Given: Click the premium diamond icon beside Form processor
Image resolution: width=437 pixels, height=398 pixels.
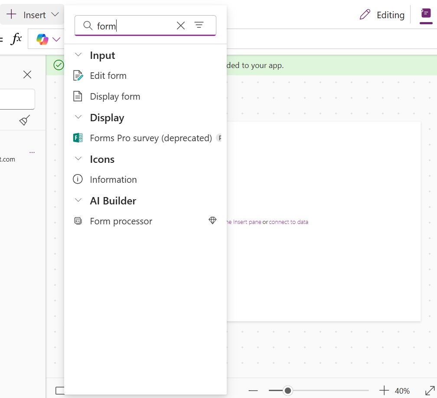Looking at the screenshot, I should [212, 221].
